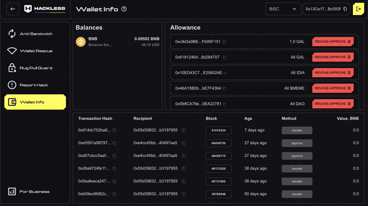Copy transaction hash 0xe5591a98797...
The width and height of the screenshot is (368, 206).
point(114,143)
